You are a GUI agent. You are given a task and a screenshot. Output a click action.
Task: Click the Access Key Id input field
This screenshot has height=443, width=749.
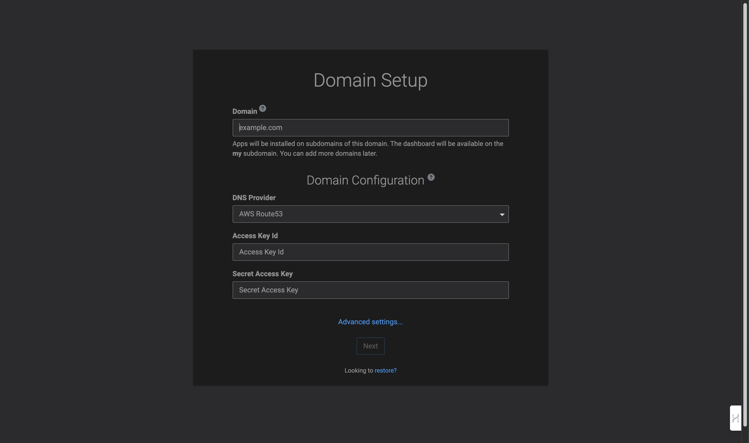(x=370, y=252)
